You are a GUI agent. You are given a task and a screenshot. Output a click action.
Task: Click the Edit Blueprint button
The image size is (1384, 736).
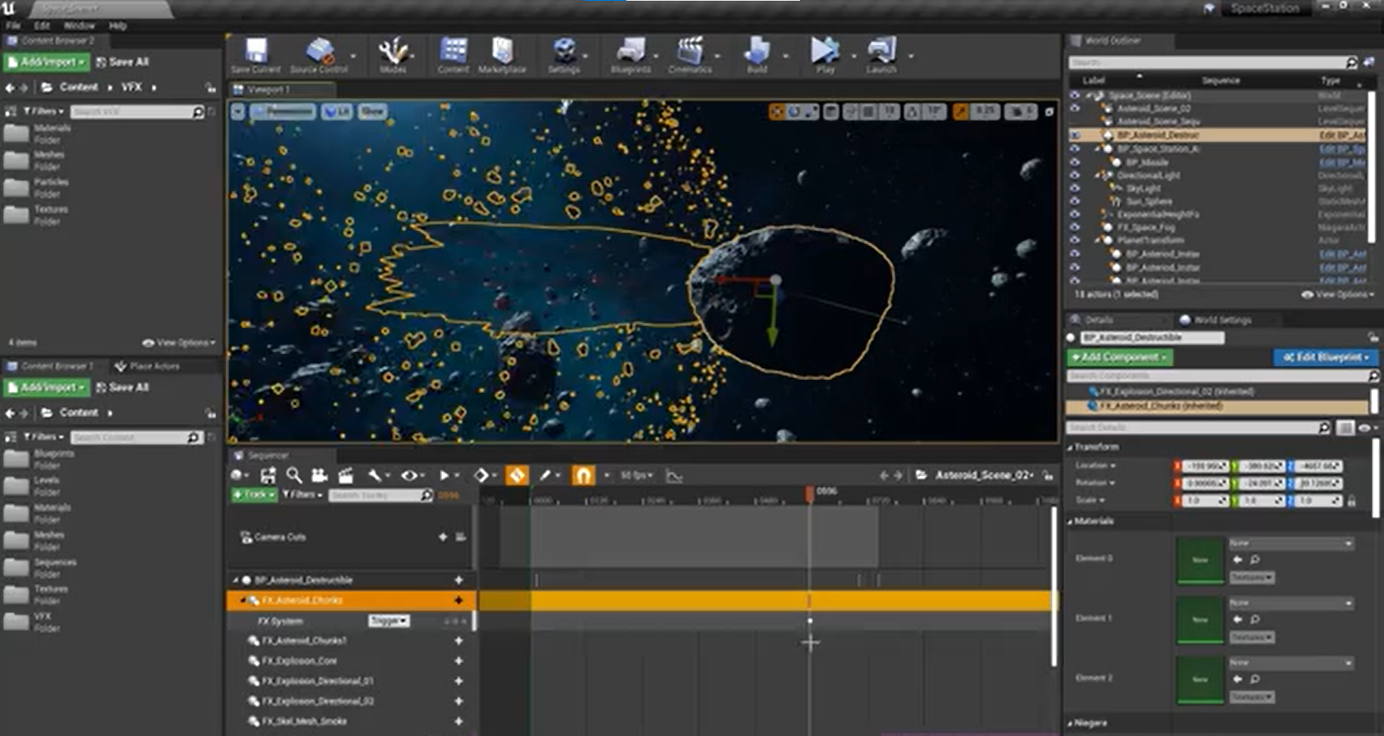(1325, 357)
